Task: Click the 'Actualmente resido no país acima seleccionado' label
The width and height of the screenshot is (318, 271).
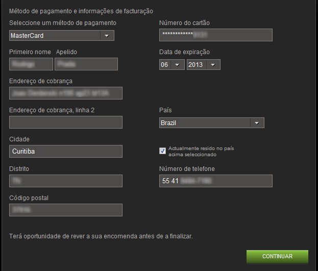Action: point(201,152)
